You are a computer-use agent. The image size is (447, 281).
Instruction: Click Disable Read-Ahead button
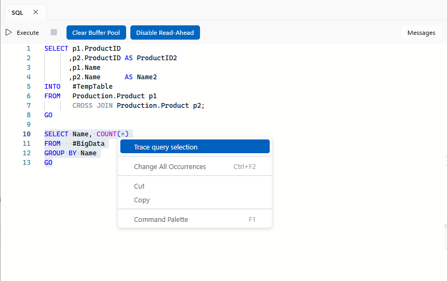(x=165, y=33)
